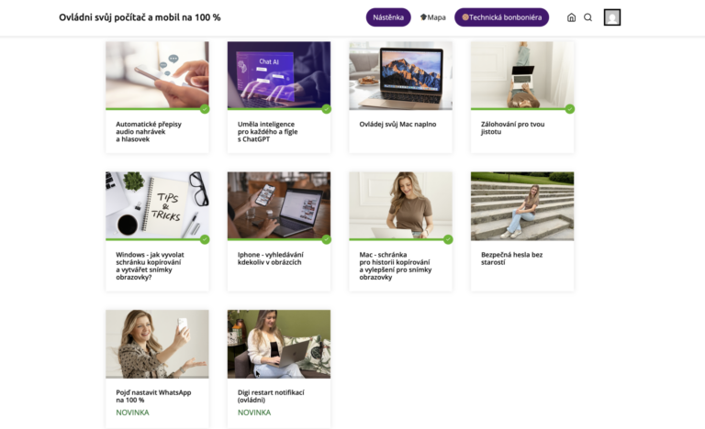Select the Chat AI thumbnail image
Viewport: 705px width, 429px height.
[x=279, y=74]
